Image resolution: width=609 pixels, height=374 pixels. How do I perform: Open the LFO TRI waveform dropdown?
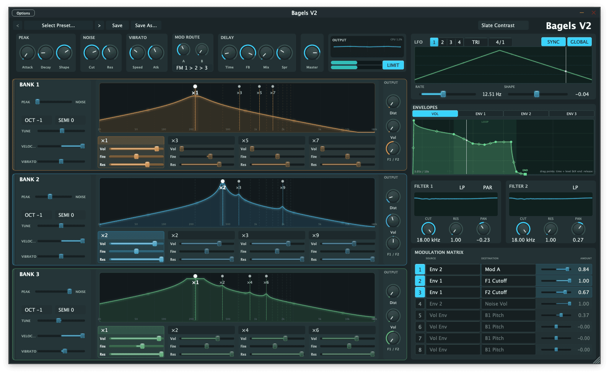click(x=475, y=42)
